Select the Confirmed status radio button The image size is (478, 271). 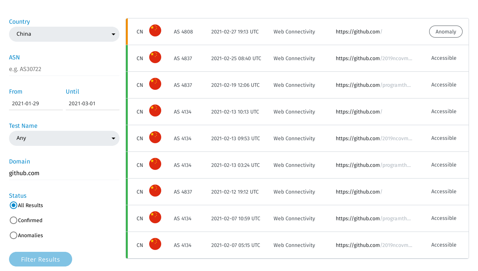(x=14, y=220)
